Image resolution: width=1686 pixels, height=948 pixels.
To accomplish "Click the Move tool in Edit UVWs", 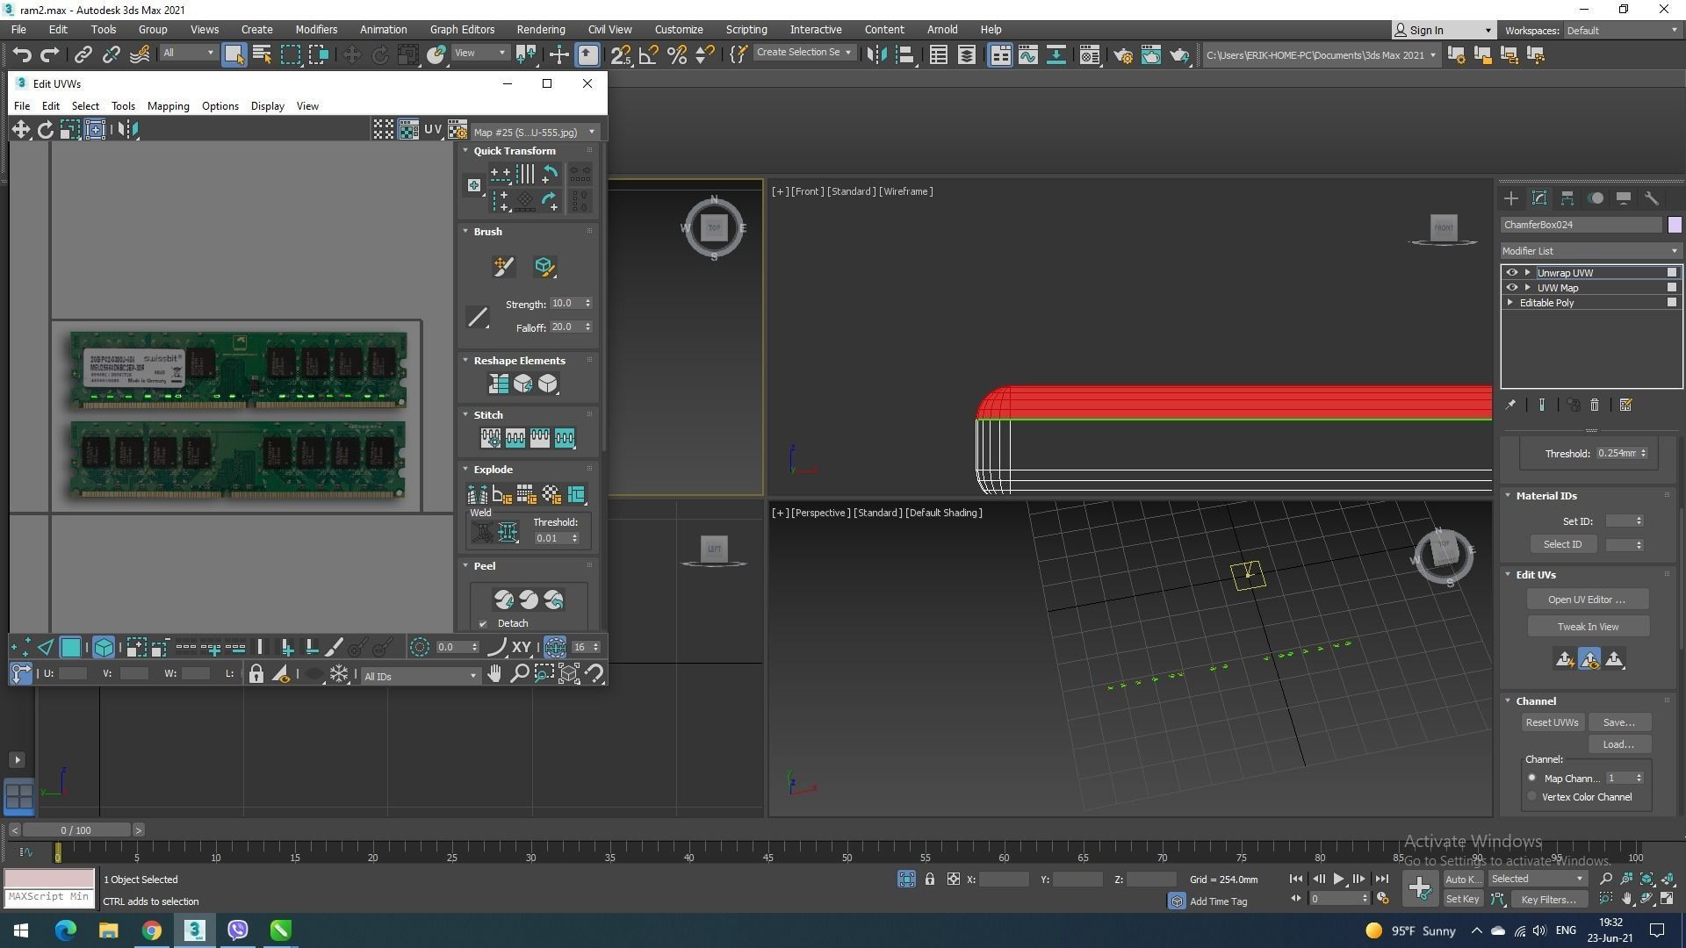I will pyautogui.click(x=20, y=130).
